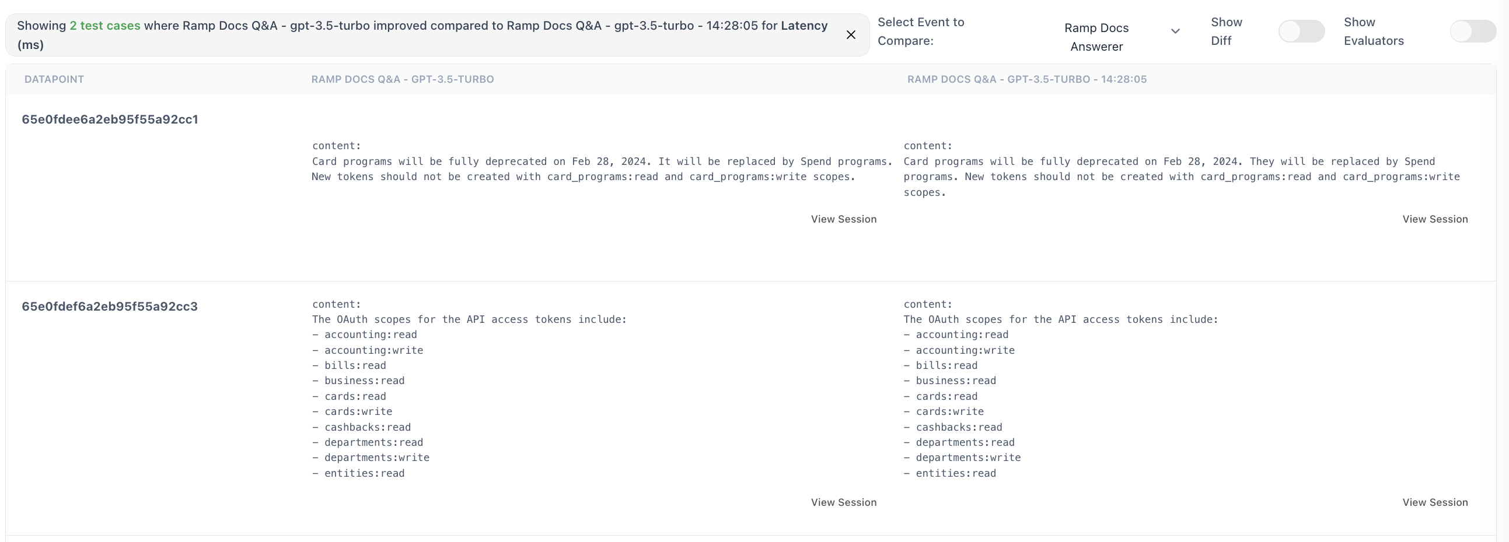This screenshot has width=1509, height=542.
Task: Toggle the Show Diff switch
Action: (x=1301, y=31)
